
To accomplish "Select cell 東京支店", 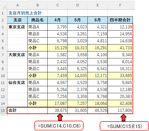I will 17,27.
